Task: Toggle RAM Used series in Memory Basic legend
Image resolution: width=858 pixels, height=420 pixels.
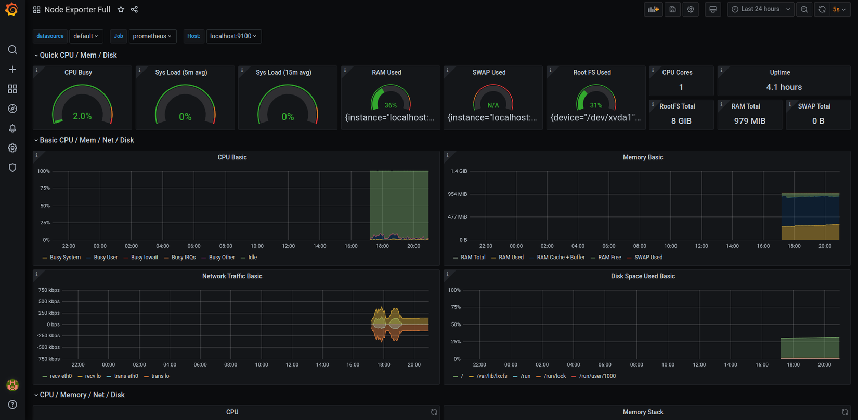Action: (x=511, y=258)
